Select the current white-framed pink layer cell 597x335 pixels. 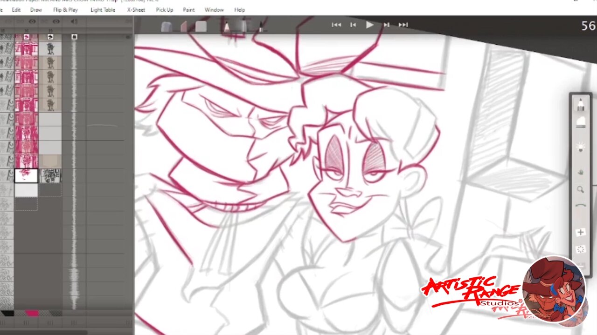[x=26, y=175]
